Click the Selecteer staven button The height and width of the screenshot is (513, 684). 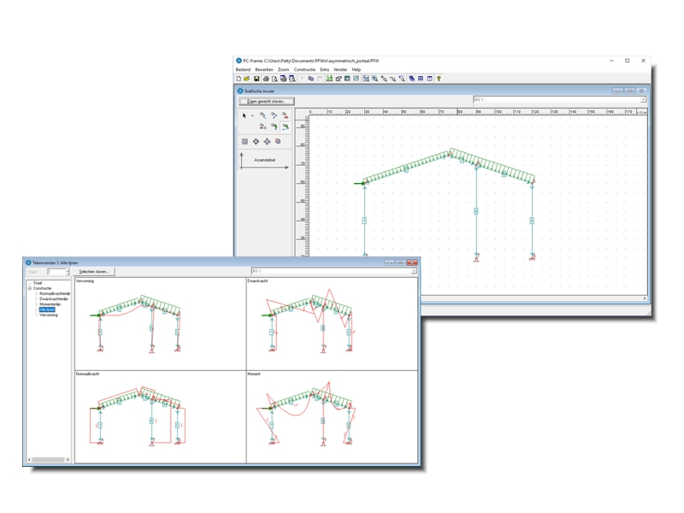[x=93, y=272]
